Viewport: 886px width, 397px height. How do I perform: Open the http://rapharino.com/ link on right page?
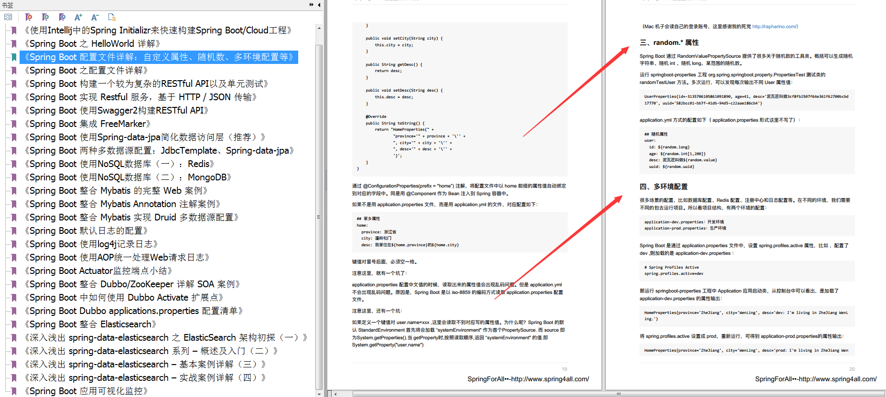pos(775,27)
